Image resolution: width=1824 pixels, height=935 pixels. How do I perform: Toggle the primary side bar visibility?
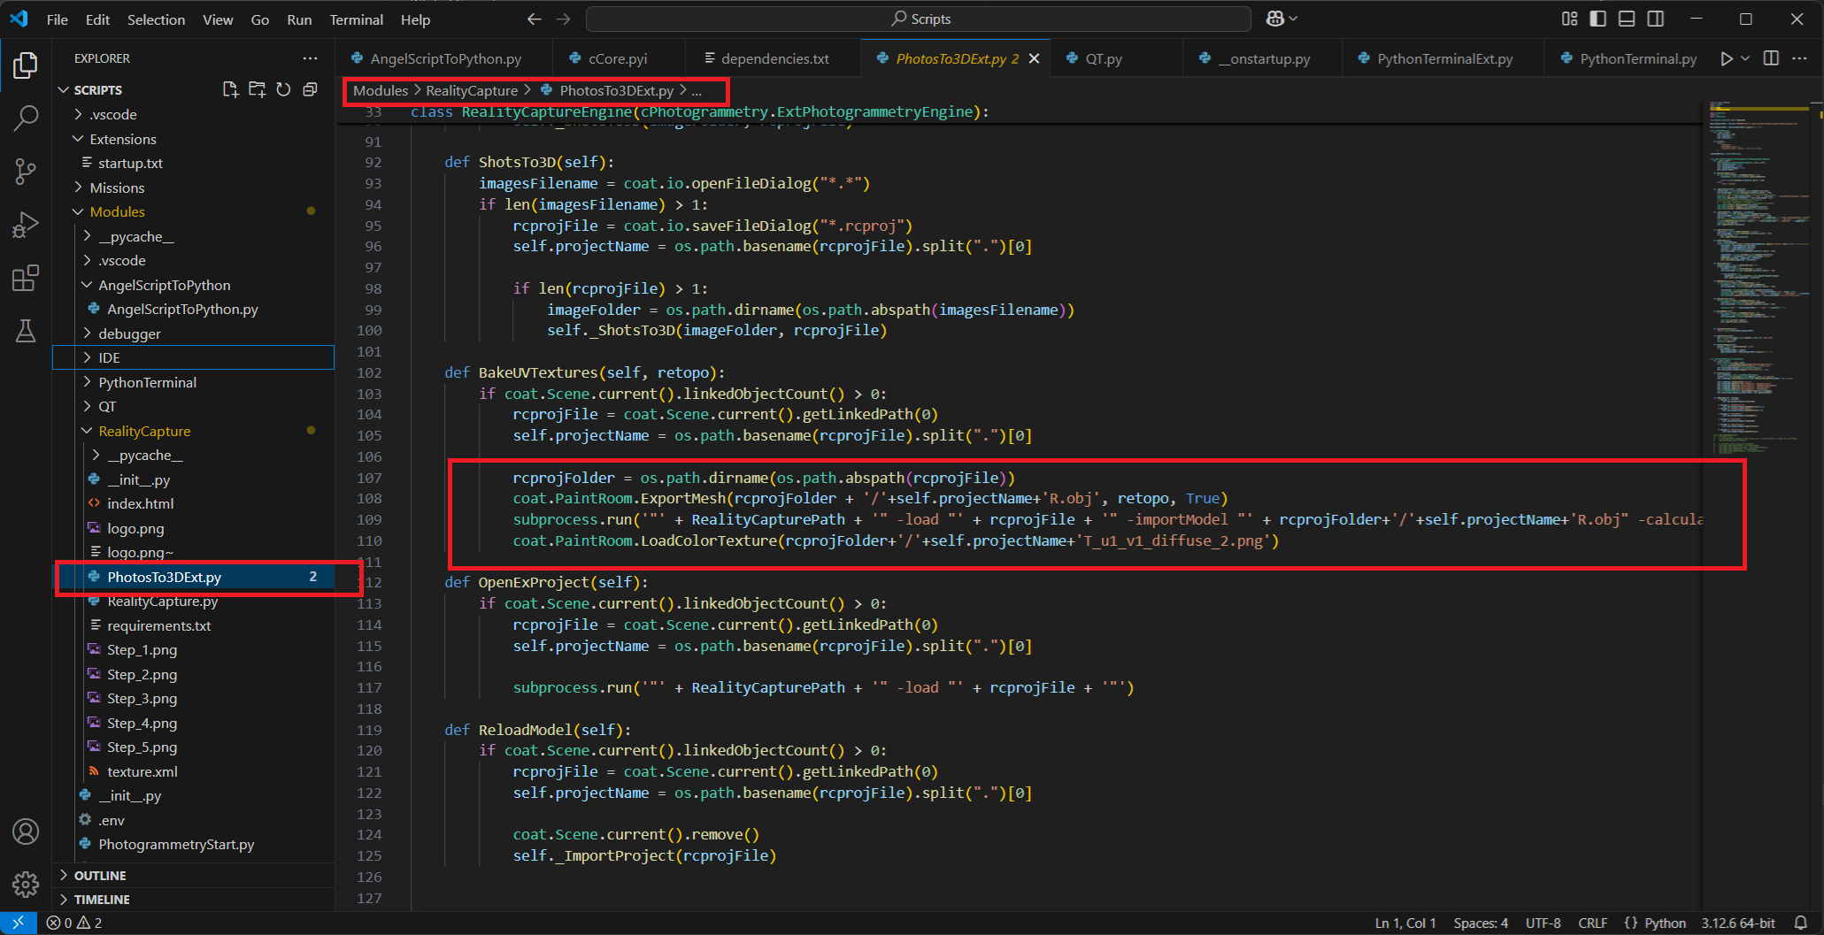pos(1597,19)
